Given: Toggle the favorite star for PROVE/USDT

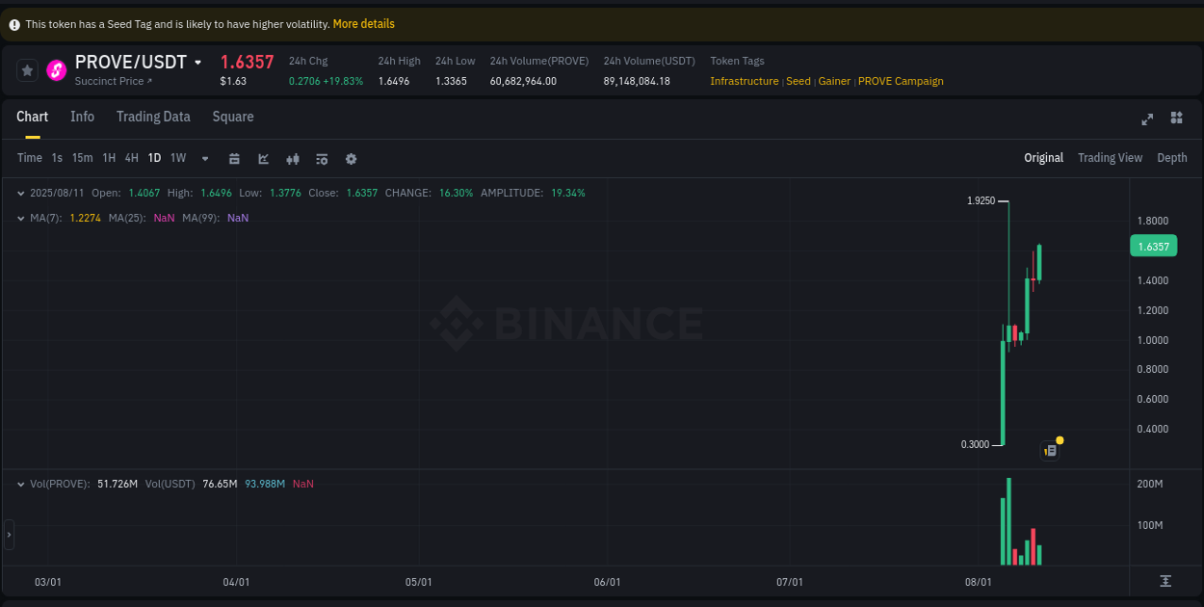Looking at the screenshot, I should point(26,69).
